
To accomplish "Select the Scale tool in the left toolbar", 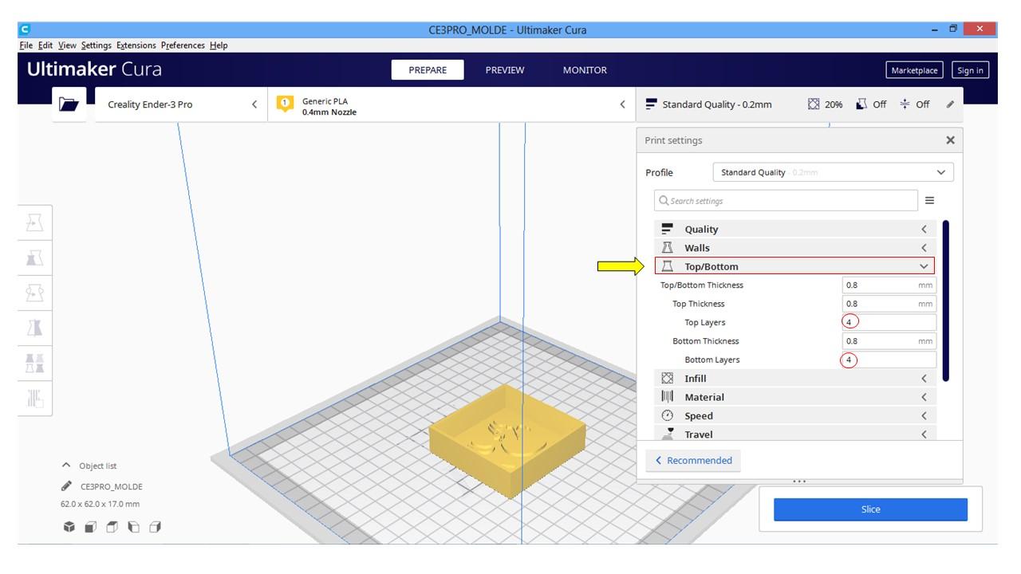I will [35, 258].
